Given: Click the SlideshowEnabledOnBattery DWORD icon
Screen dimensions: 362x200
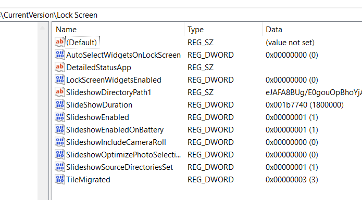Looking at the screenshot, I should click(x=59, y=129).
